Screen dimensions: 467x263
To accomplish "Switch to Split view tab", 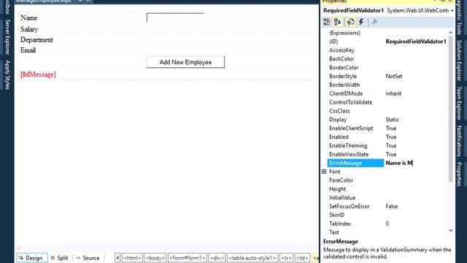I will pos(60,258).
